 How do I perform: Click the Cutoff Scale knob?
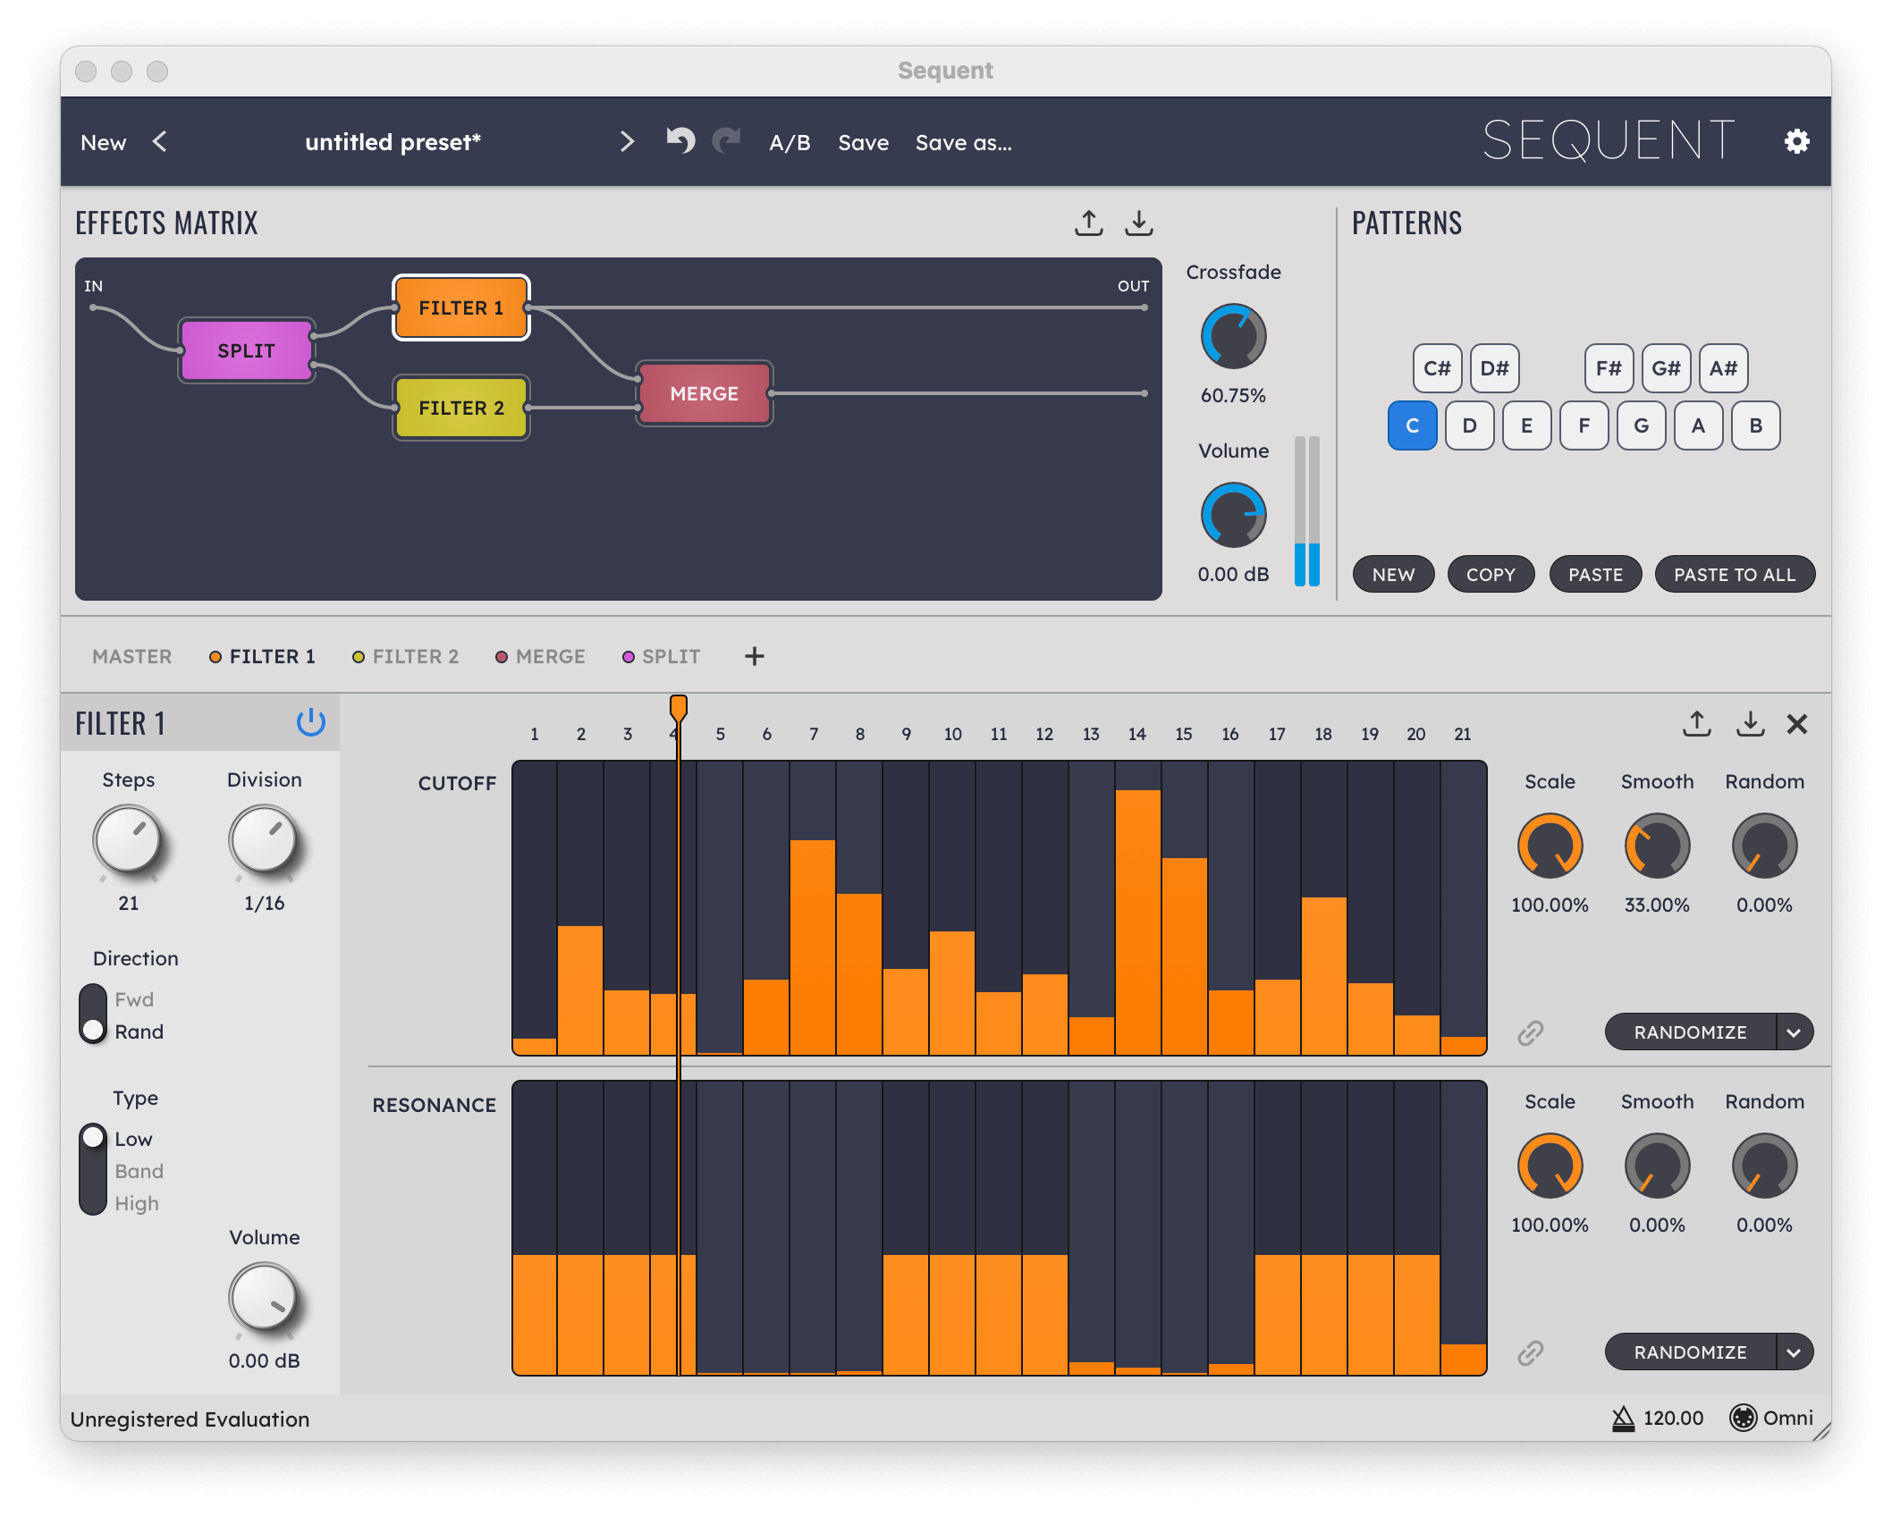(x=1550, y=846)
